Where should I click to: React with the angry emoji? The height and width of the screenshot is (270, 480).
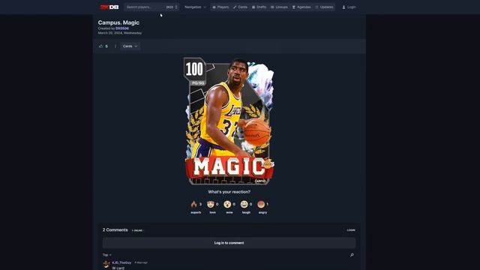click(x=261, y=204)
